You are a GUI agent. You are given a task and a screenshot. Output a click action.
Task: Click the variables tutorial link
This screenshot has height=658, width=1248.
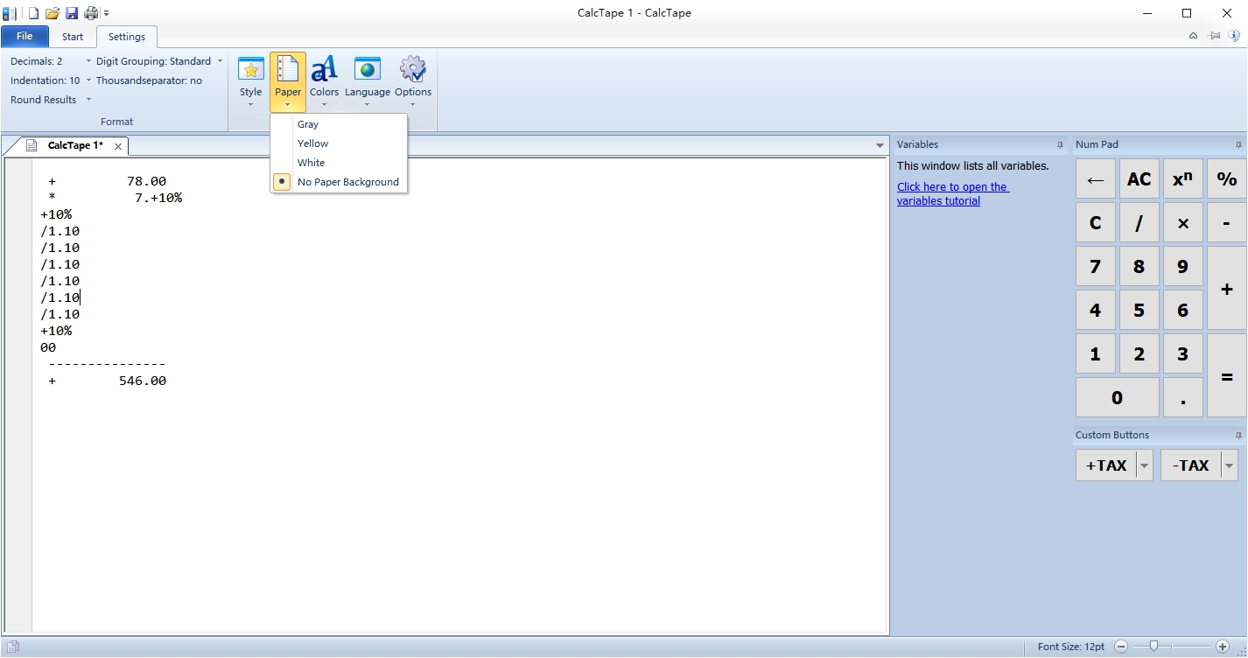952,193
